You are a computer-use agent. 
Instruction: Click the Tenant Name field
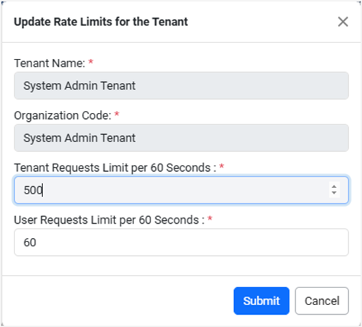[181, 86]
